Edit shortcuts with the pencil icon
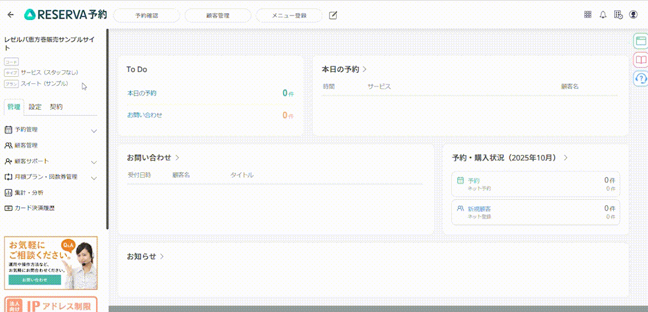Screen dimensions: 648x312 [x=333, y=15]
